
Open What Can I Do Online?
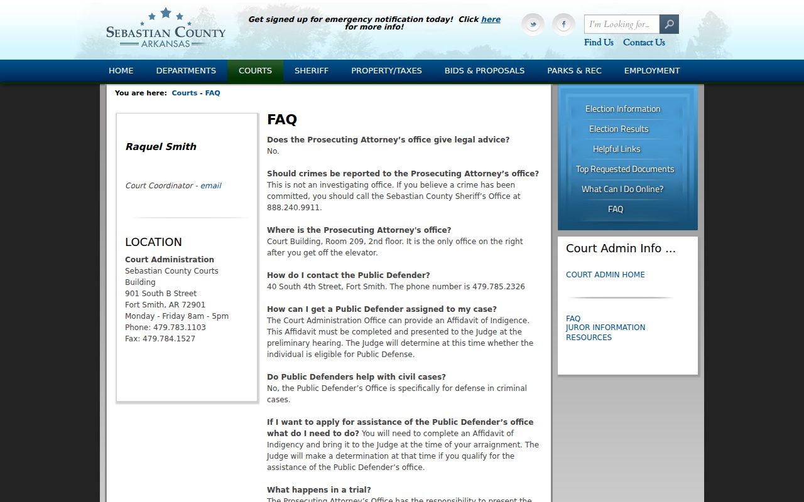pos(622,190)
